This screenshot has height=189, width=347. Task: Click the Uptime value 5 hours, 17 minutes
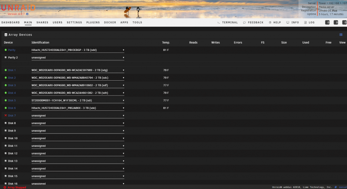tap(331, 14)
